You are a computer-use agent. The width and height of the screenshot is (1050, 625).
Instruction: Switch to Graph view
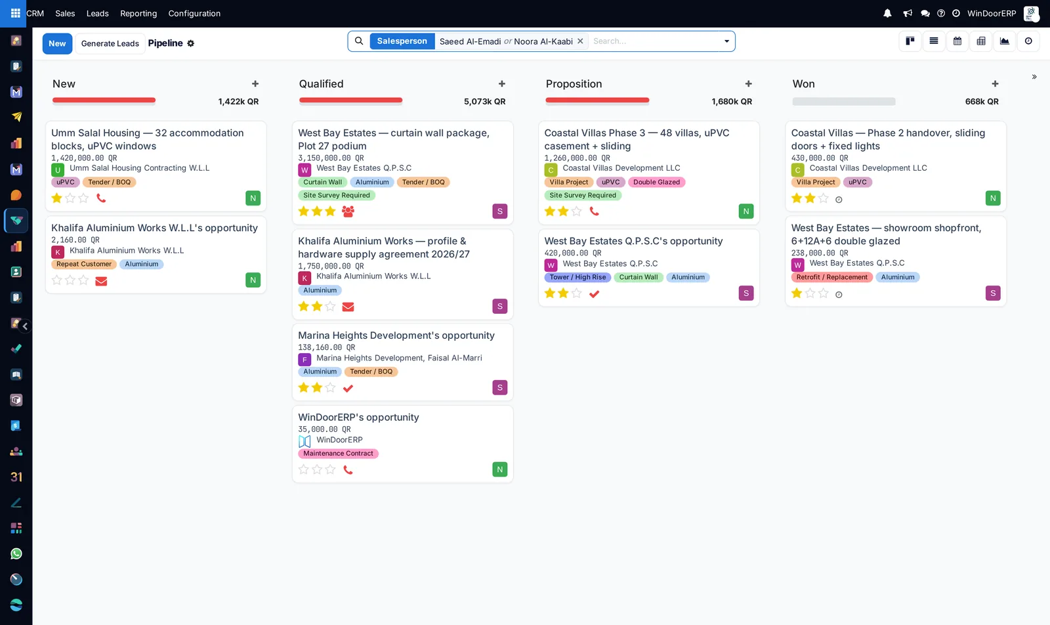(x=1005, y=41)
